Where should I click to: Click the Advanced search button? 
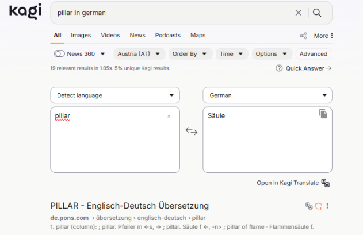(314, 54)
